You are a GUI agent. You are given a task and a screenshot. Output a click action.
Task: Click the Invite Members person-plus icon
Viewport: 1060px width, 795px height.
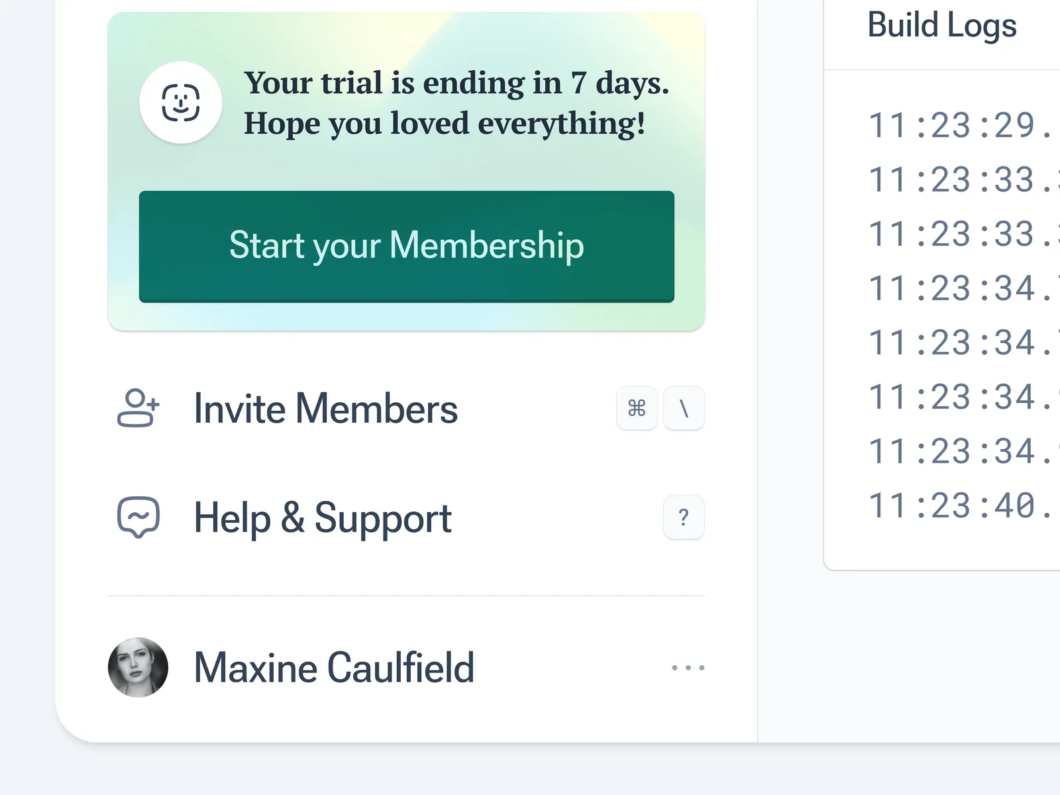[x=138, y=408]
